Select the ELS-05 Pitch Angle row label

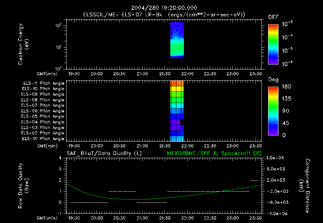click(43, 117)
